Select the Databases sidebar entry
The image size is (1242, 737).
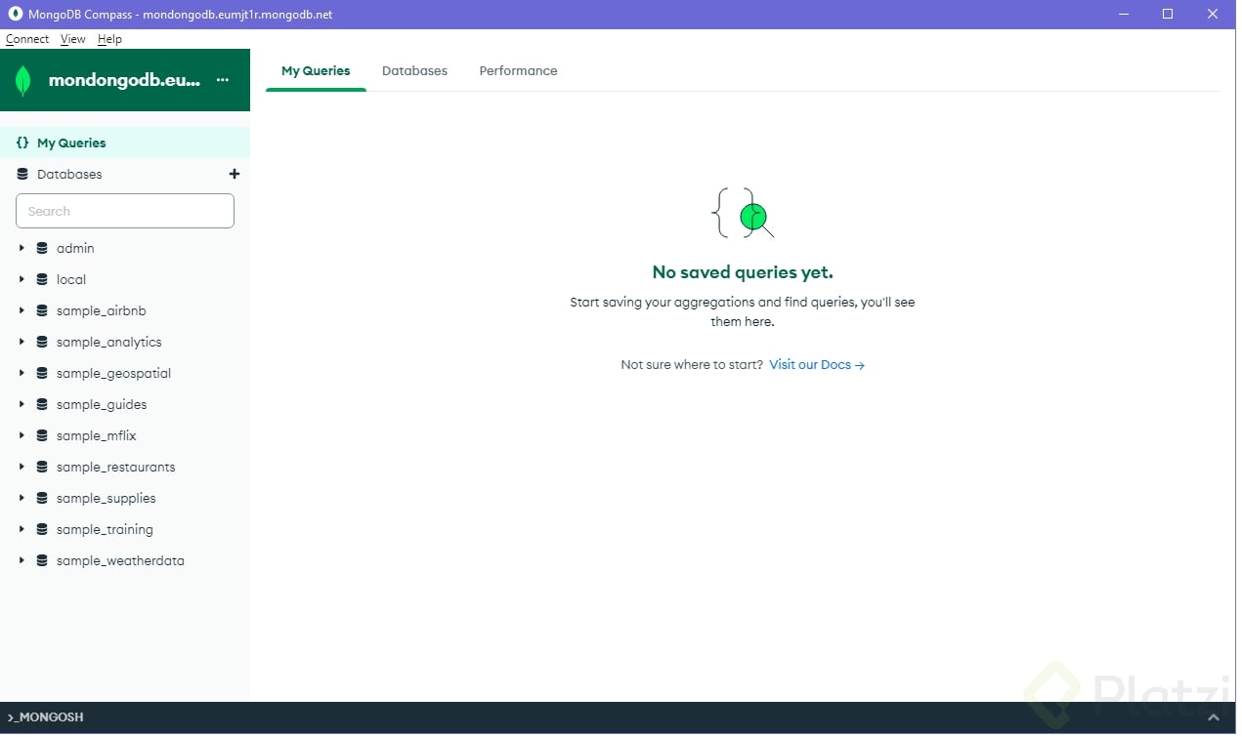(69, 174)
